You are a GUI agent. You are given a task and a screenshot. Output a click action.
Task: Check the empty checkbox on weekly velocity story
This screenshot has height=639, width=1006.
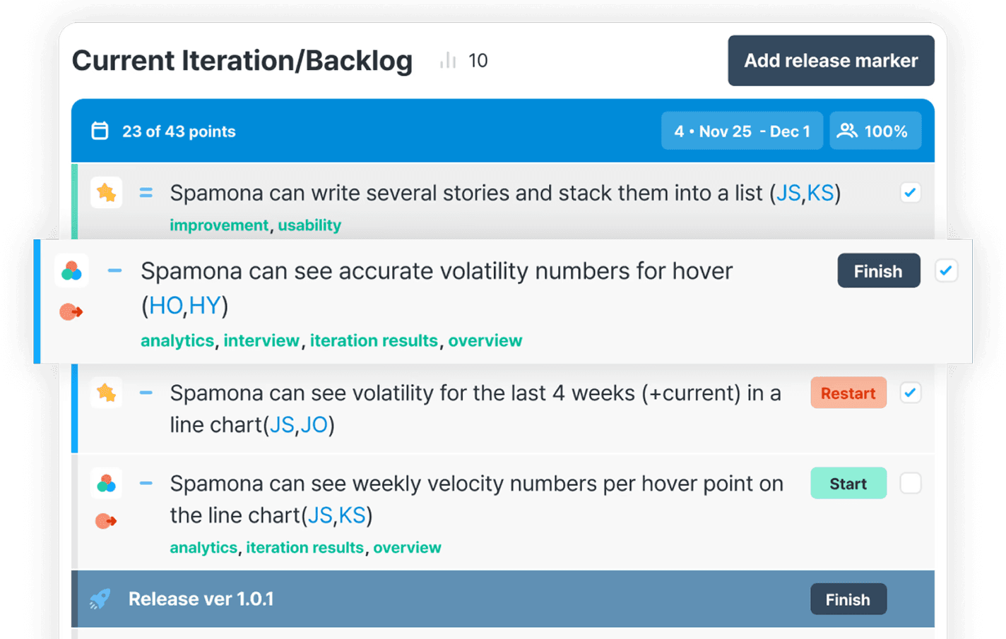[910, 484]
